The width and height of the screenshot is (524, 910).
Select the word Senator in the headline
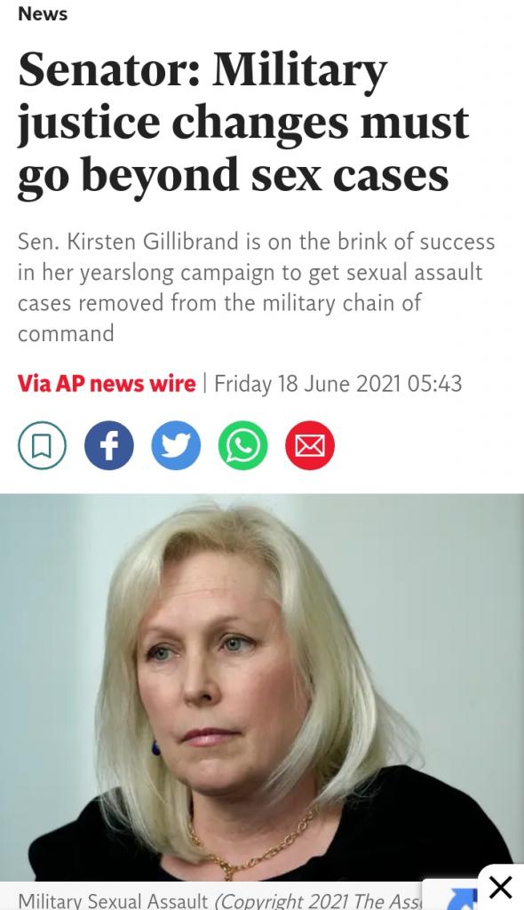click(x=109, y=69)
